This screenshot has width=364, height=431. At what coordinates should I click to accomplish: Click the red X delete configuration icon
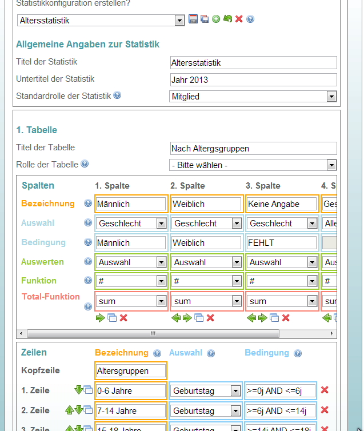tap(239, 19)
